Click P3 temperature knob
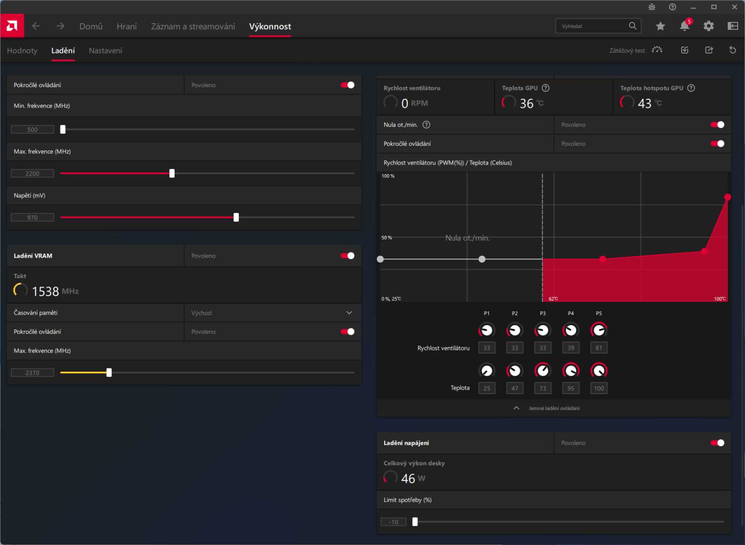 pos(543,370)
